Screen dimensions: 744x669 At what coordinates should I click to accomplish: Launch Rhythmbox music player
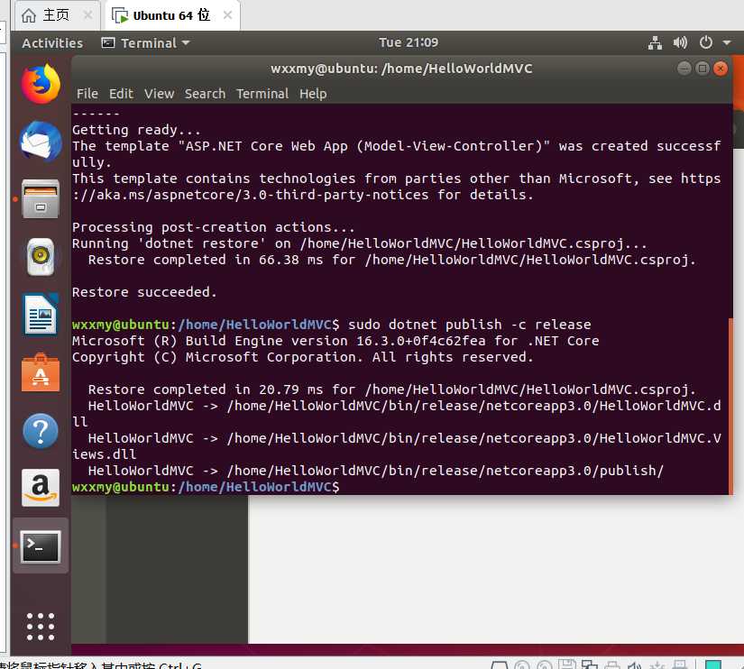point(41,257)
